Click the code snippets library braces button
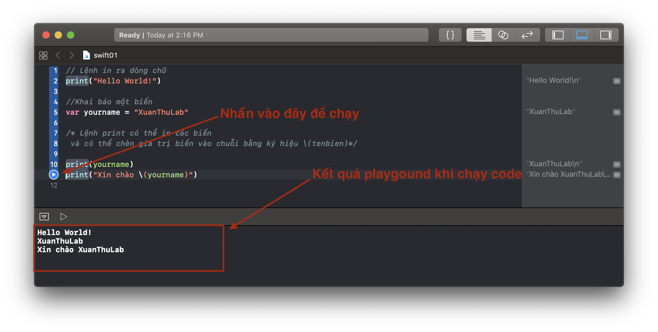 point(450,35)
